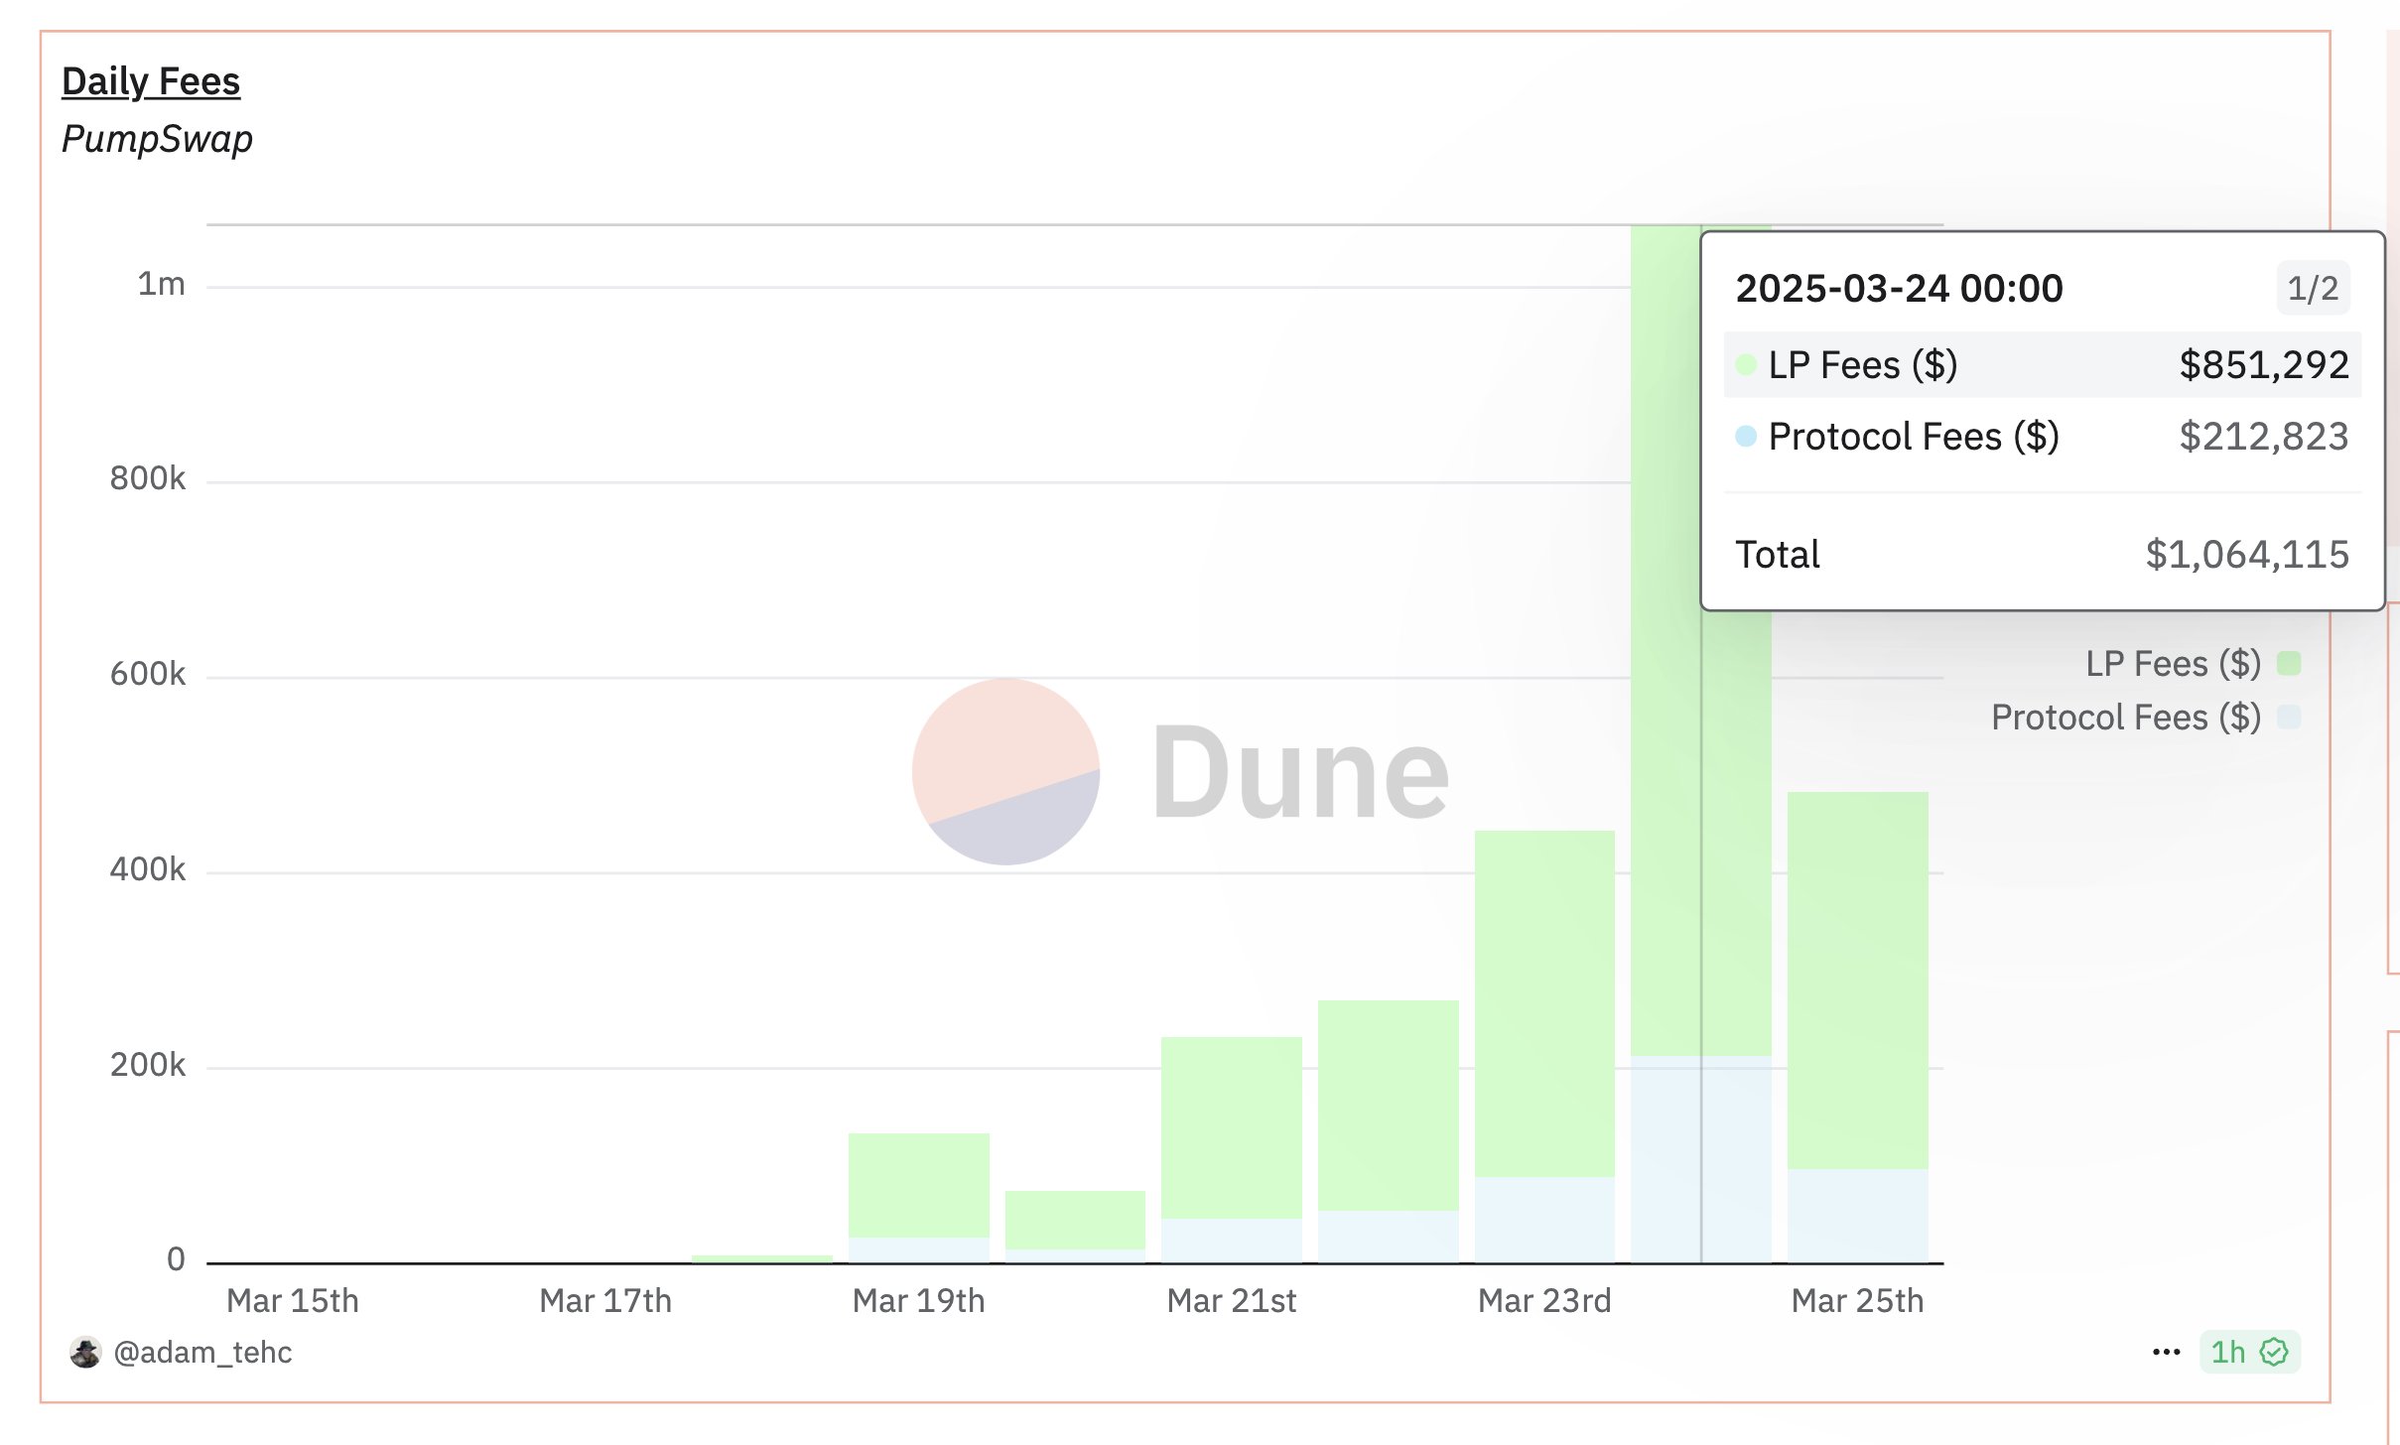Viewport: 2400px width, 1445px height.
Task: Click the blue Protocol Fees dot in the tooltip
Action: [1746, 436]
